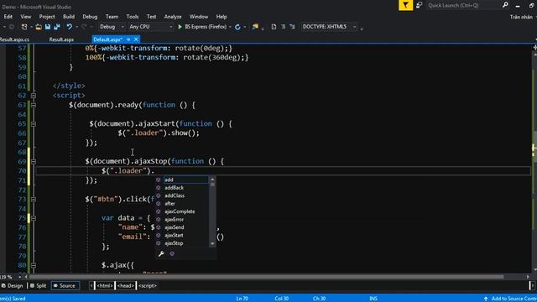Screen dimensions: 537x302
Task: Collapse the ajaxStop block at line 69
Action: tap(34, 161)
